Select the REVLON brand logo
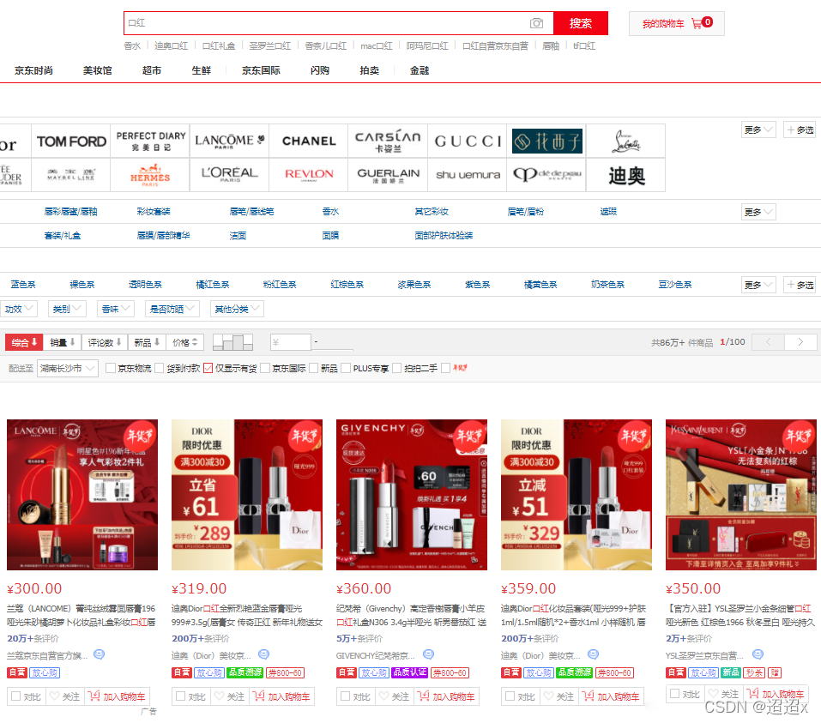This screenshot has height=723, width=821. [309, 175]
